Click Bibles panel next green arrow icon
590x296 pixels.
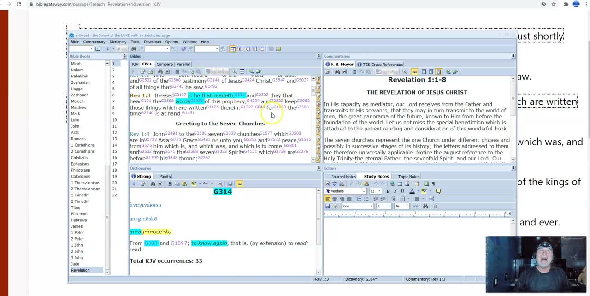[x=258, y=71]
